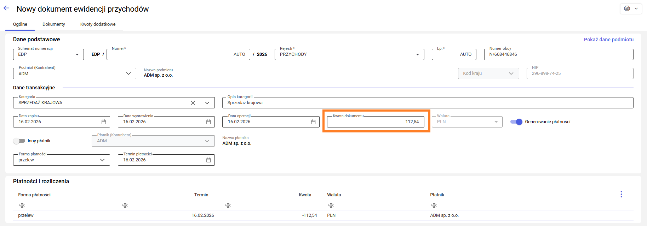Screen dimensions: 647x226
Task: Open three-dot menu in Płatności i rozliczenia
Action: click(x=621, y=194)
